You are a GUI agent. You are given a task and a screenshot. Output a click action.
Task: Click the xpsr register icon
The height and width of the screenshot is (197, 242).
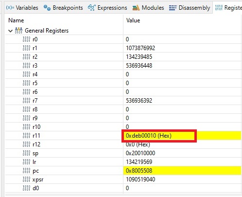(x=26, y=179)
